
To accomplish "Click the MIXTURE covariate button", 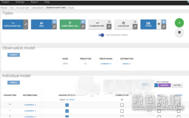I will 177,85.
